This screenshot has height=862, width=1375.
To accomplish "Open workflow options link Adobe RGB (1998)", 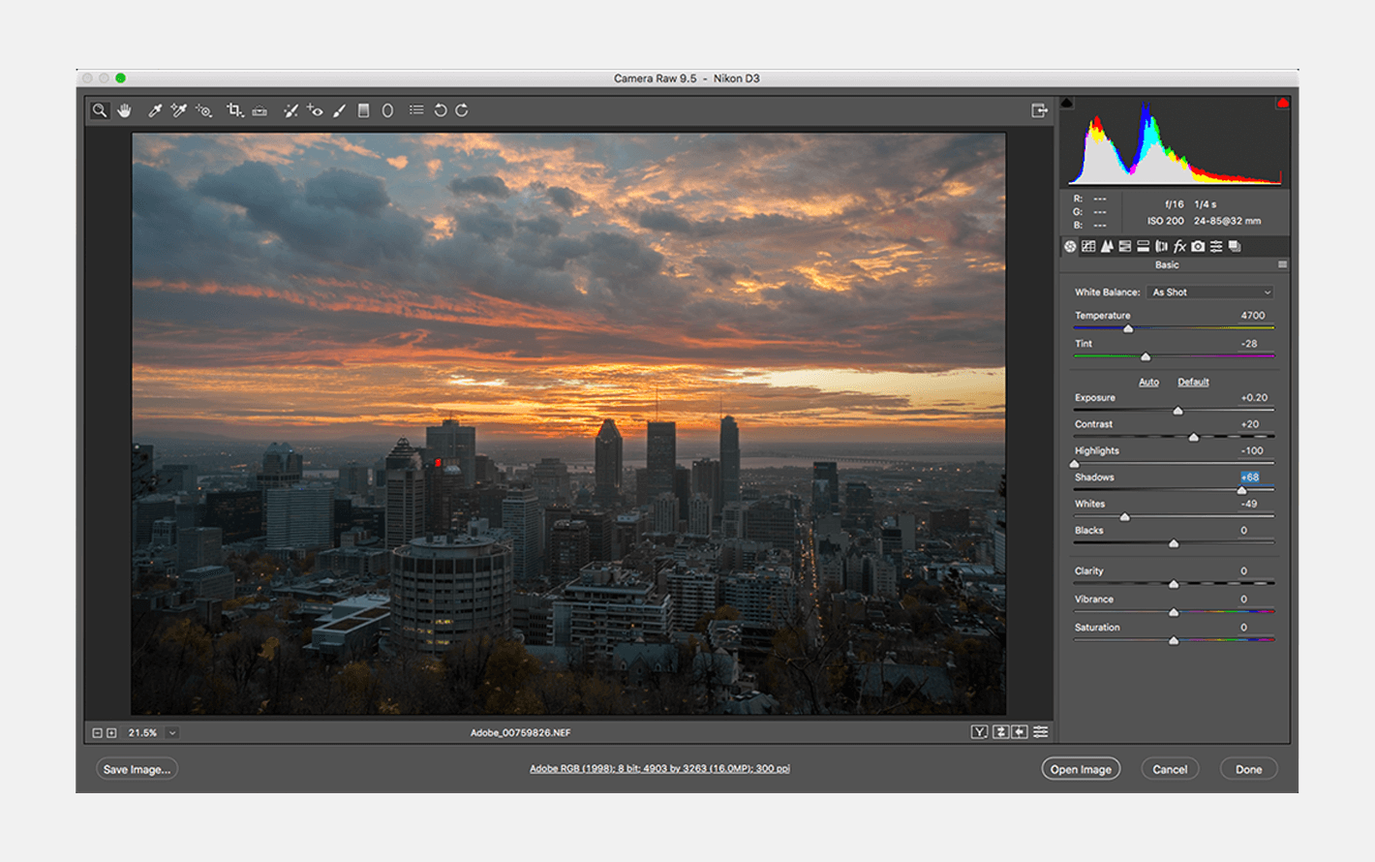I will coord(659,769).
